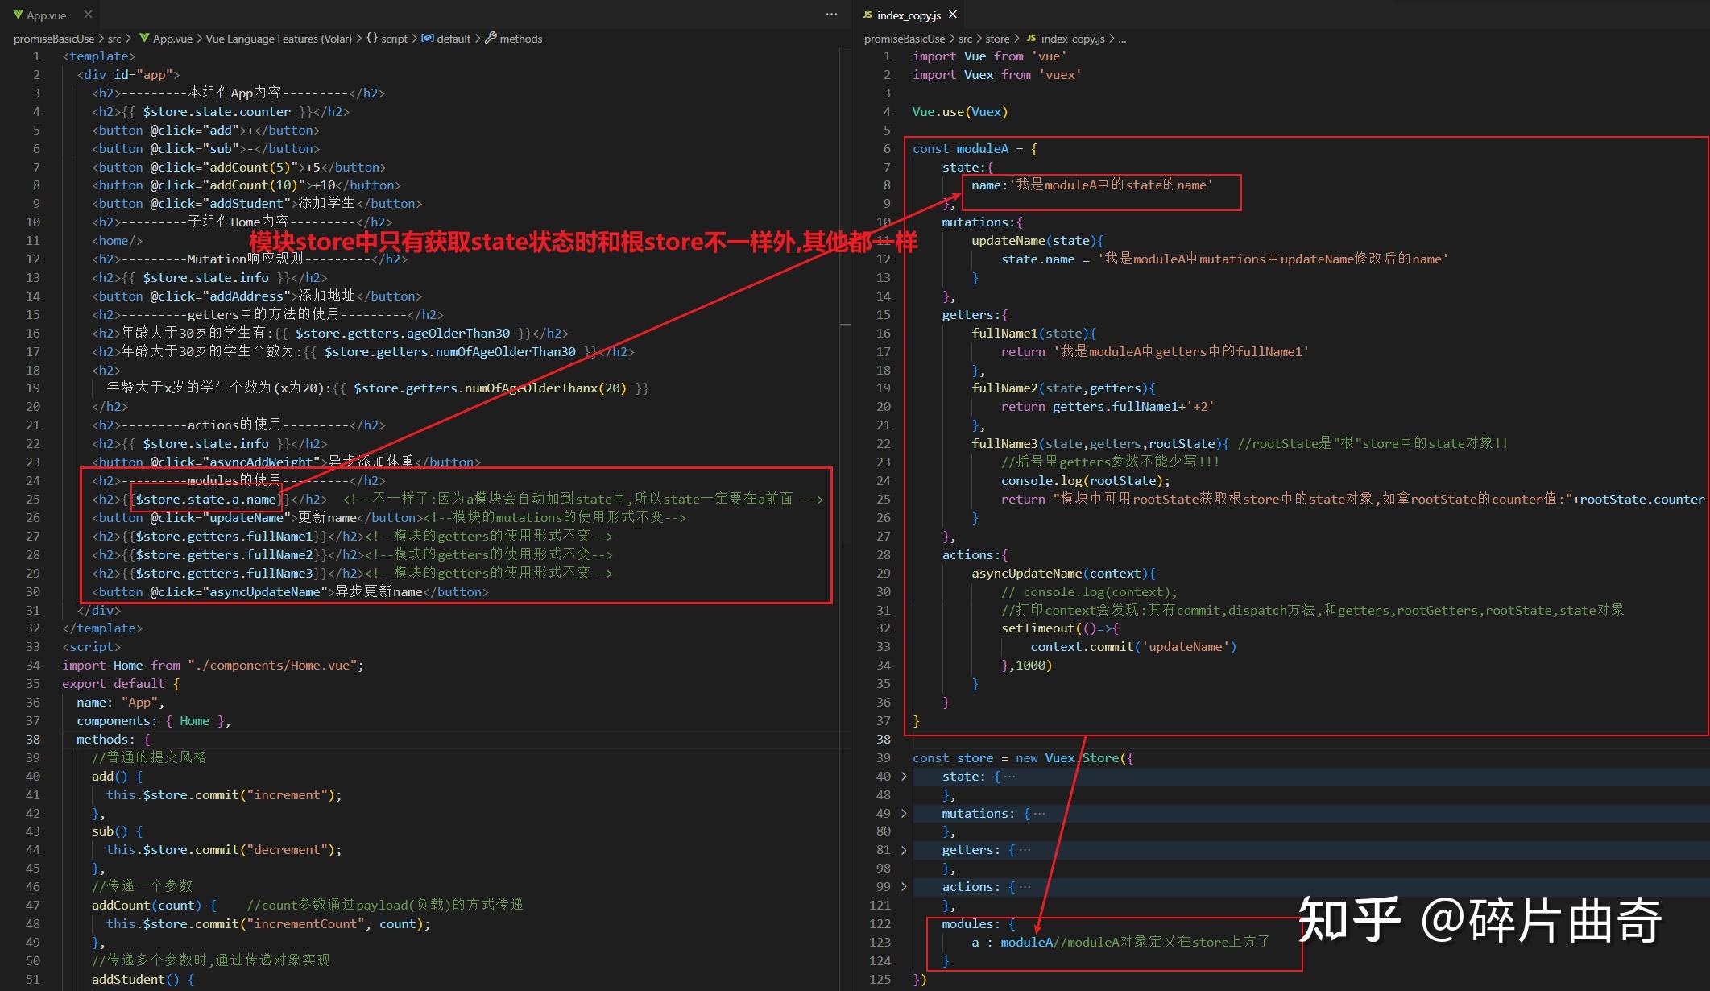Unfold the collapsed getters block at line 81
The width and height of the screenshot is (1710, 991).
904,850
